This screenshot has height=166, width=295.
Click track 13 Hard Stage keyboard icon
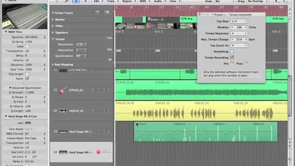tap(63, 131)
